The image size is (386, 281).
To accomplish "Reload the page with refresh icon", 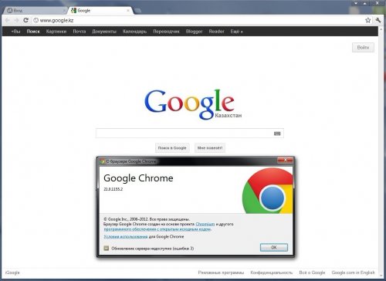I will (x=25, y=20).
